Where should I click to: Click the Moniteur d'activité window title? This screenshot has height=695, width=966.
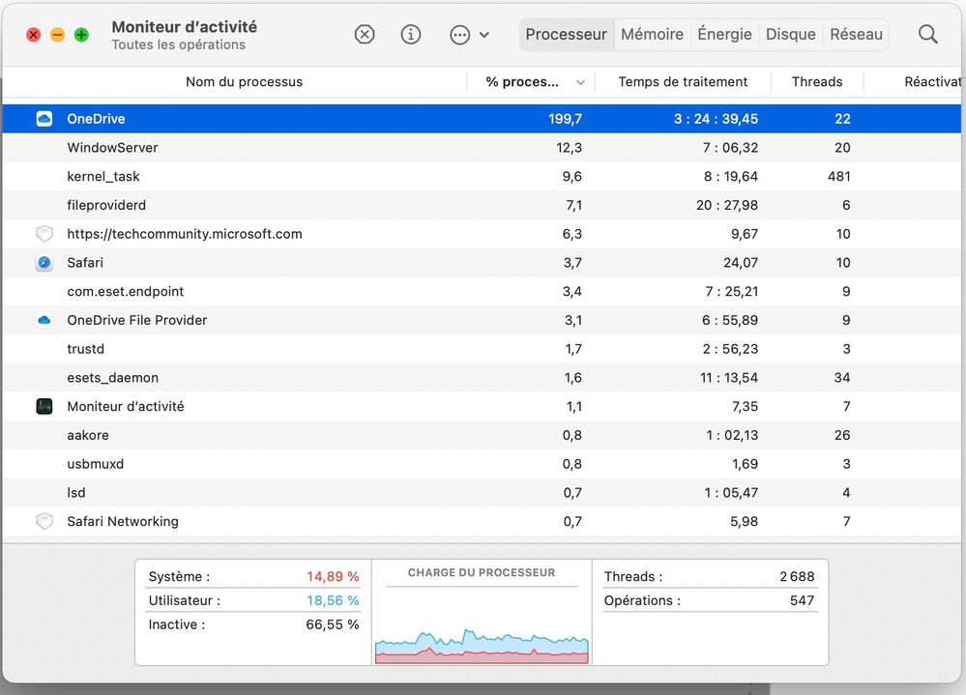(184, 27)
